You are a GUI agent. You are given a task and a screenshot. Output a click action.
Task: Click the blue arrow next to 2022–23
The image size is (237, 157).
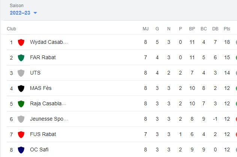[35, 13]
